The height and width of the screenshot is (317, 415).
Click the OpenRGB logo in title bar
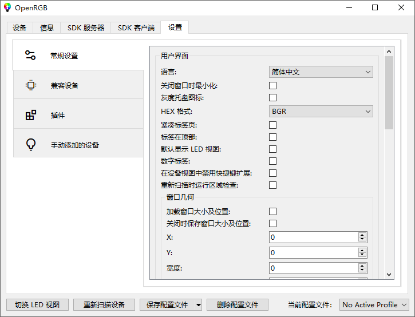coord(7,7)
